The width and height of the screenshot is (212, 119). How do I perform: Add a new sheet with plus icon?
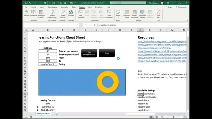57,114
